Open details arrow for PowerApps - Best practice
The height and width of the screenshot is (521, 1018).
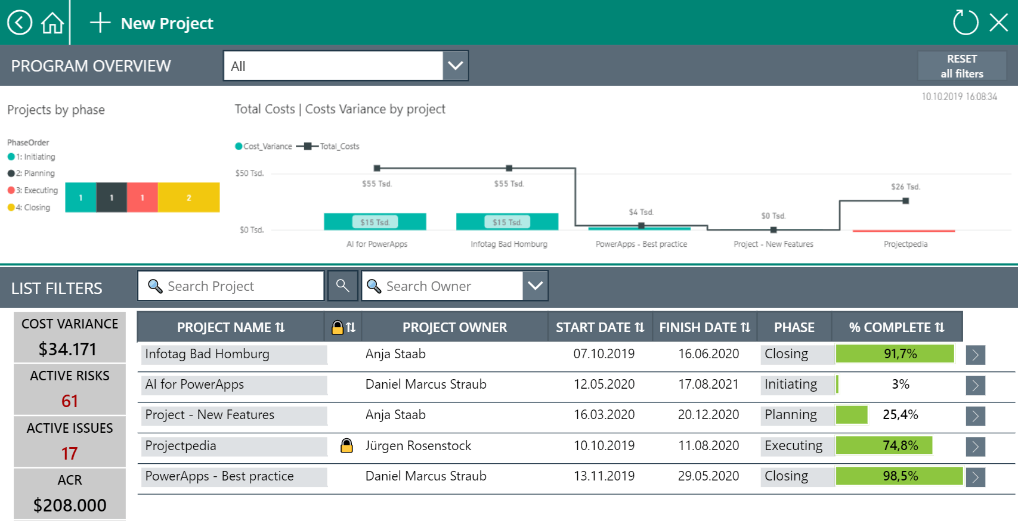tap(976, 477)
